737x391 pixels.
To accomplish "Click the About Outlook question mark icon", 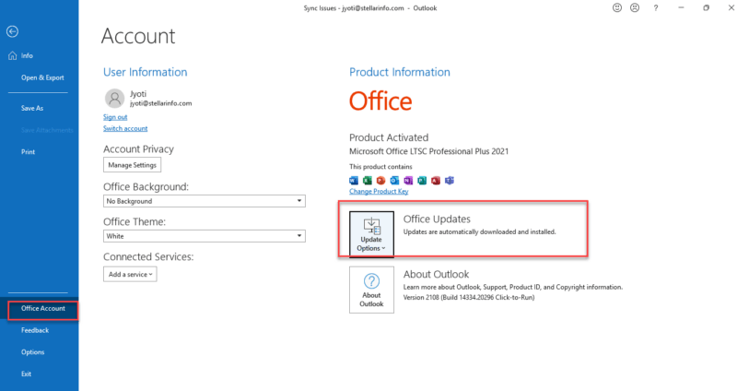I will coord(371,282).
